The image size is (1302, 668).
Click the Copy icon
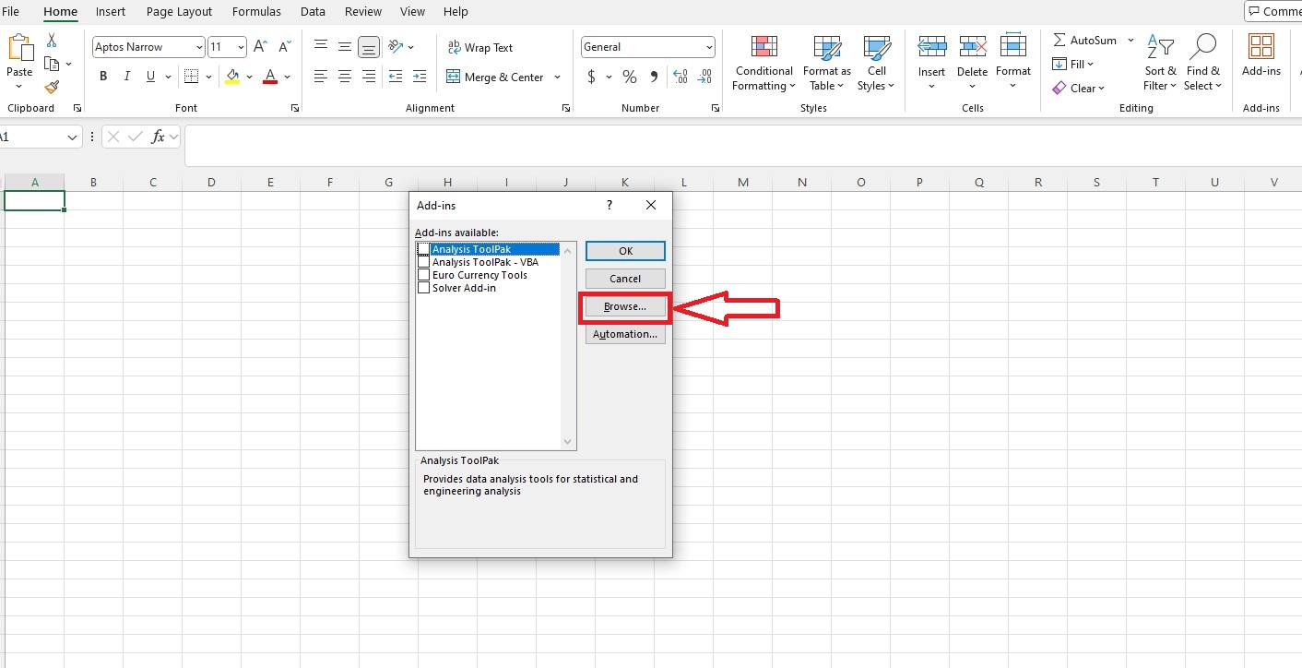pyautogui.click(x=52, y=64)
